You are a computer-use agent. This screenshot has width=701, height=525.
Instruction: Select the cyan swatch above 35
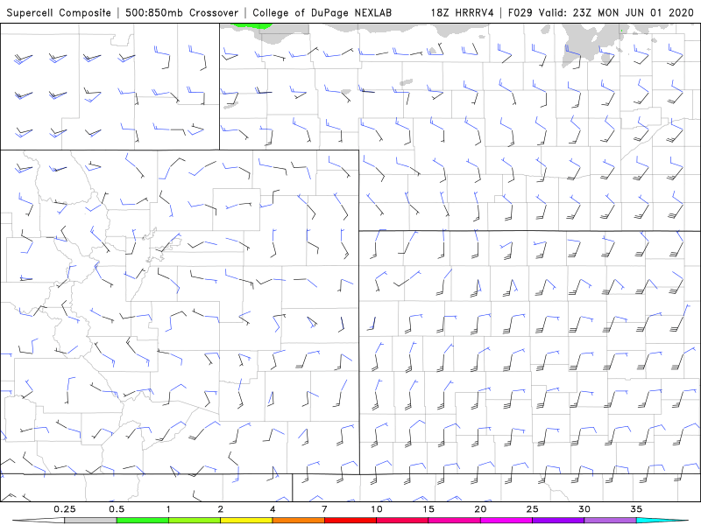662,521
